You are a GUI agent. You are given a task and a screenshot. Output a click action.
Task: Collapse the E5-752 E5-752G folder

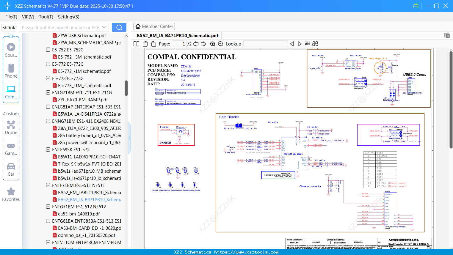(x=48, y=50)
